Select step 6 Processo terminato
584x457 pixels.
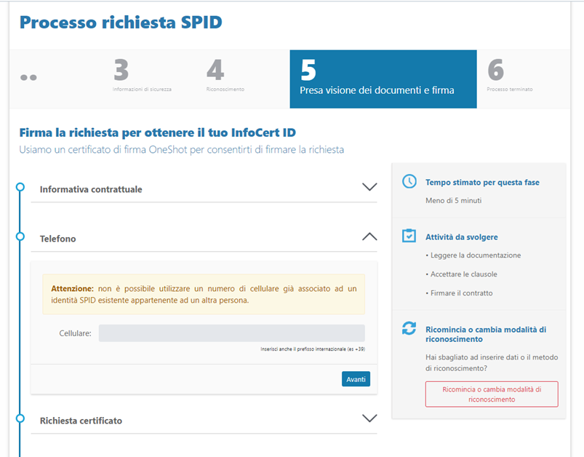510,76
